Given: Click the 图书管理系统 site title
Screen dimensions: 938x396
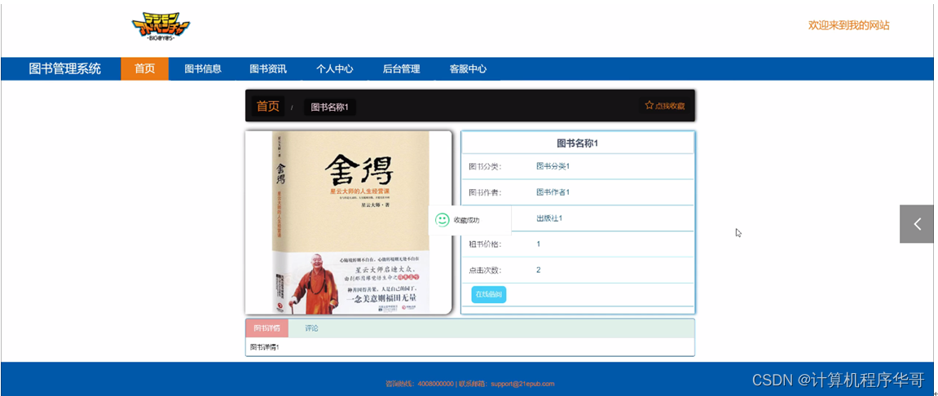Looking at the screenshot, I should [64, 68].
